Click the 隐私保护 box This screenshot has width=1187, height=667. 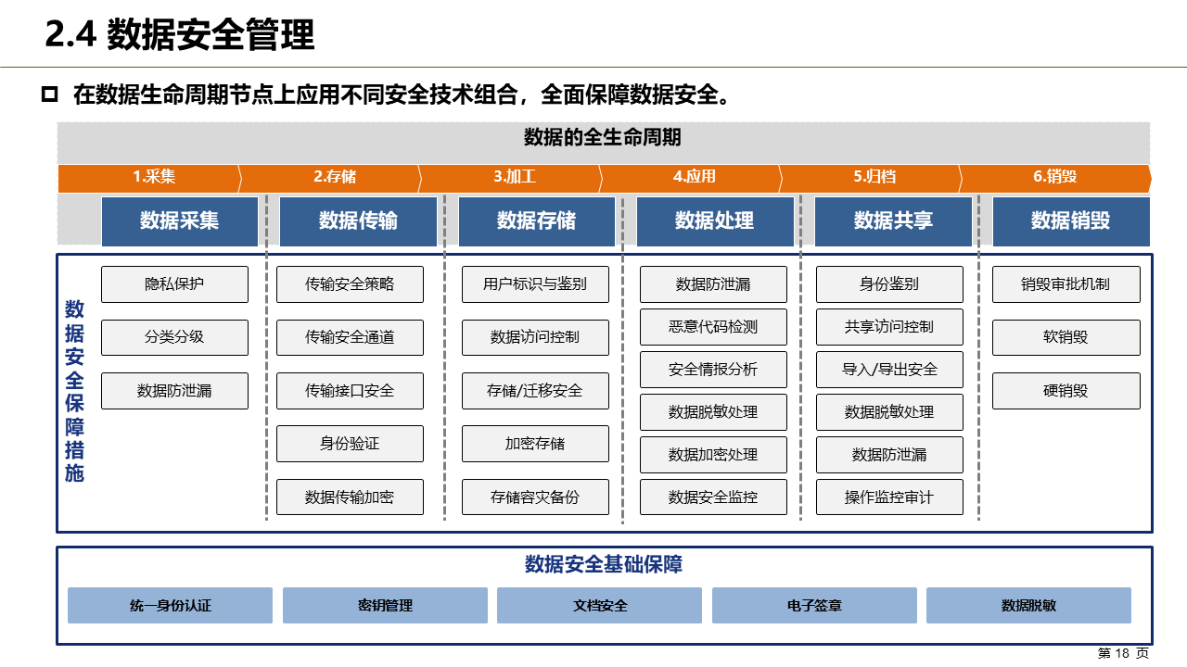click(174, 284)
